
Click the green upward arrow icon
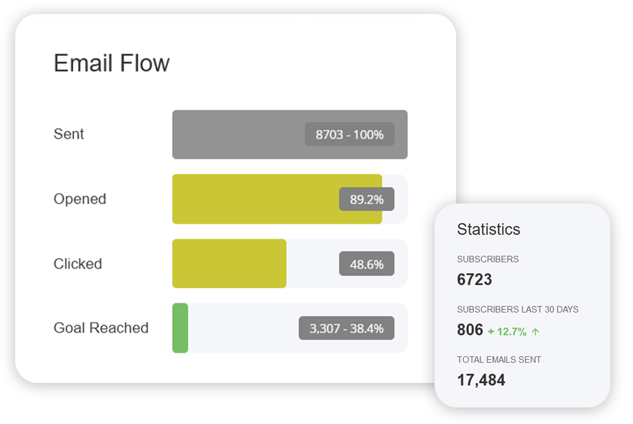(536, 332)
